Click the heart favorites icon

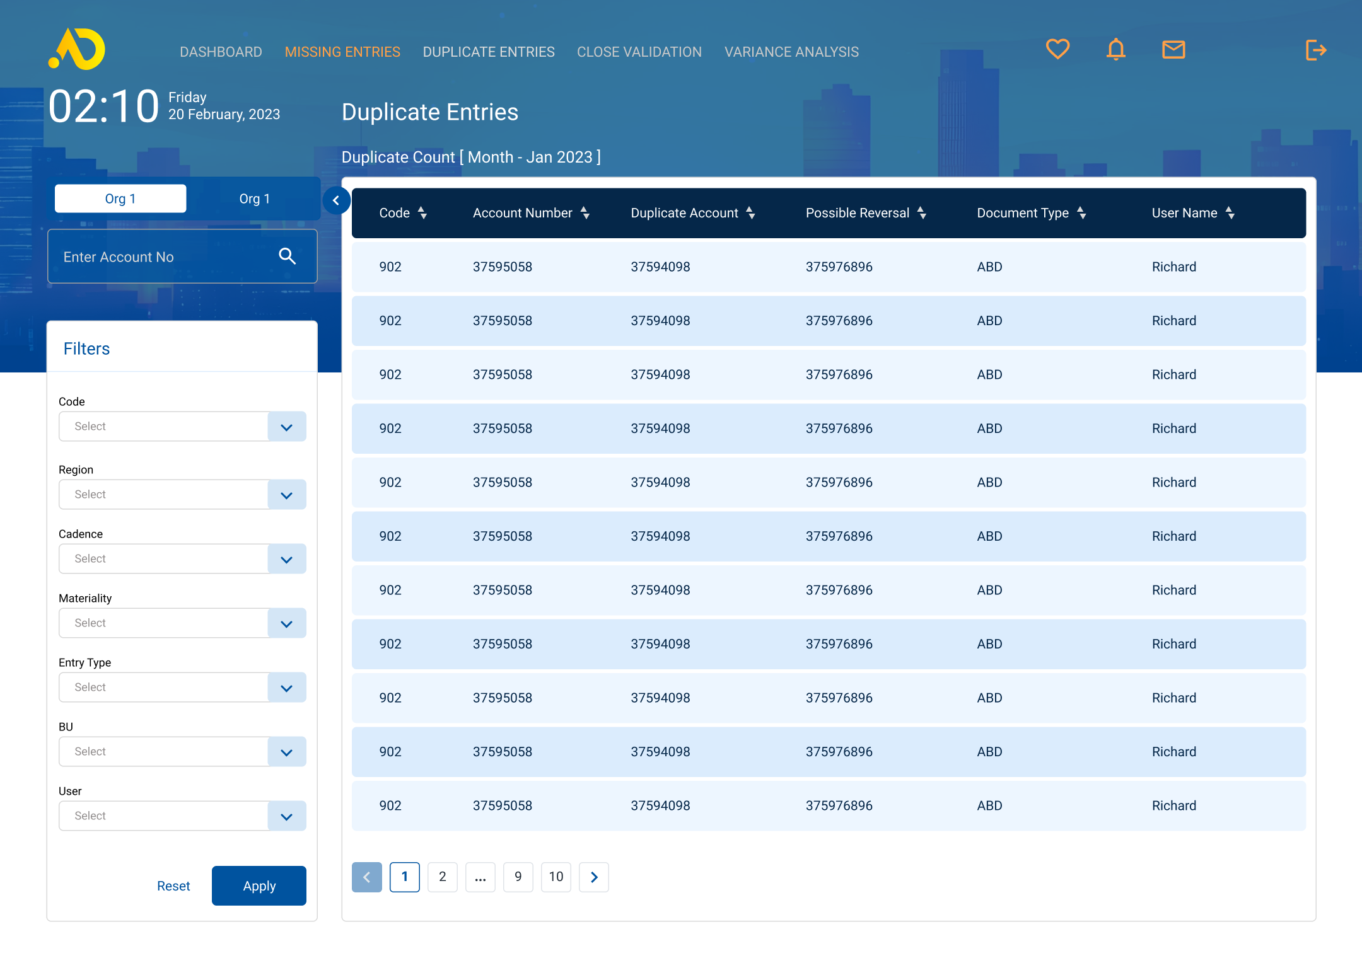pyautogui.click(x=1057, y=49)
